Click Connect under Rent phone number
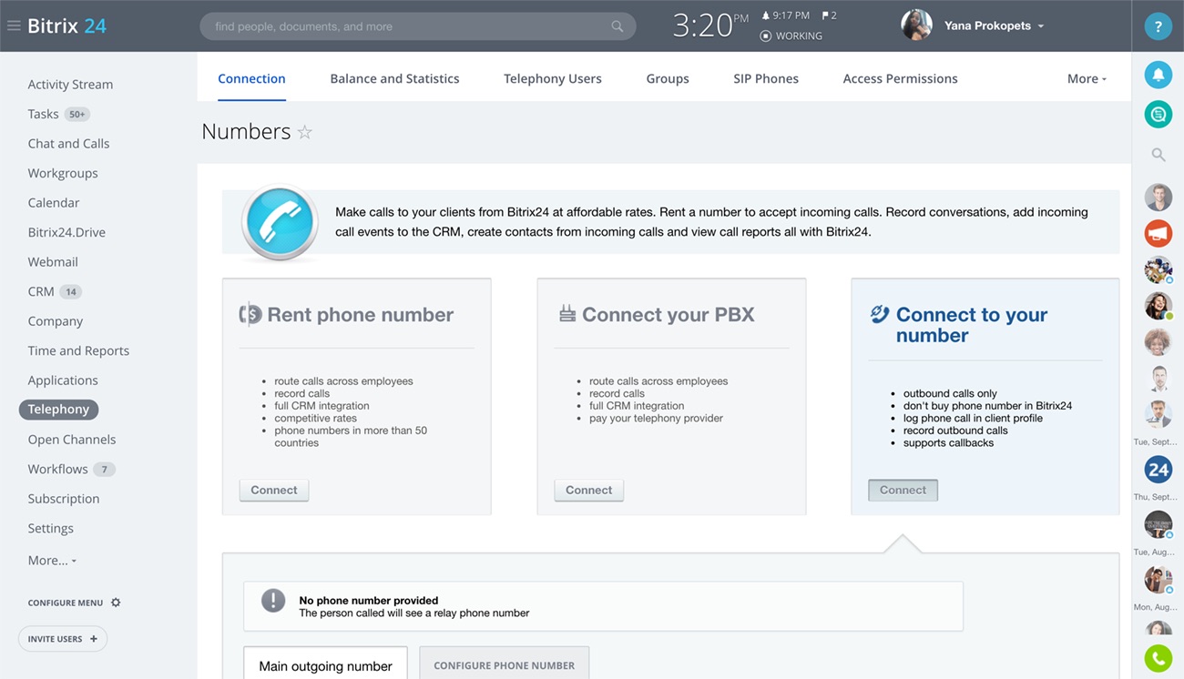This screenshot has height=679, width=1184. click(274, 491)
